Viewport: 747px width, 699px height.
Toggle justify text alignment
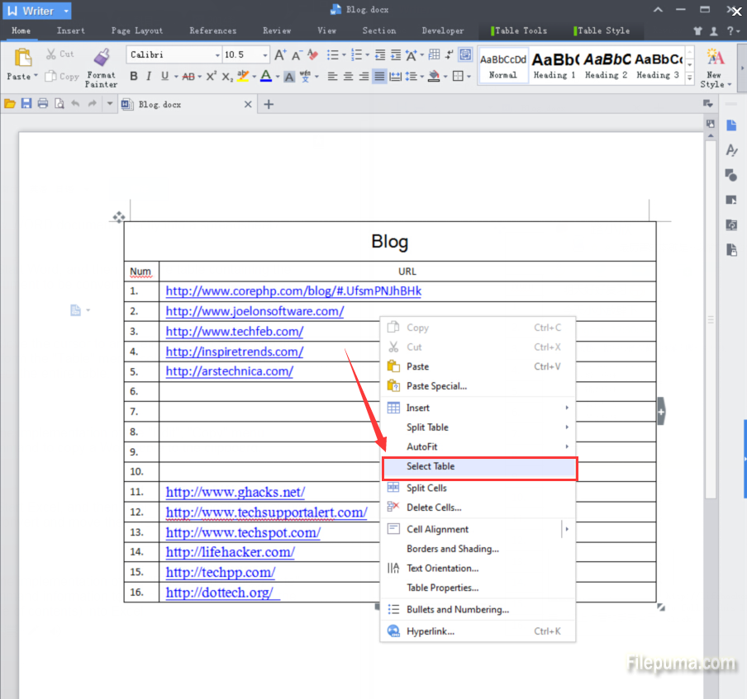point(379,77)
